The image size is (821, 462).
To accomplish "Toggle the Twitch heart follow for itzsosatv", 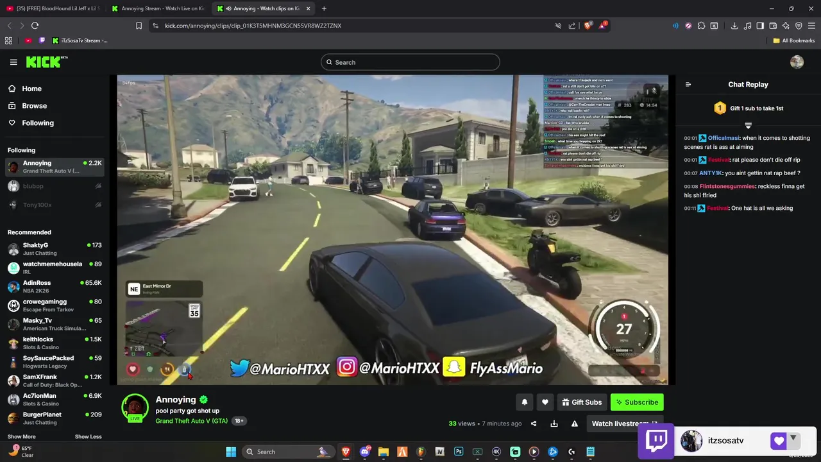I will coord(779,441).
